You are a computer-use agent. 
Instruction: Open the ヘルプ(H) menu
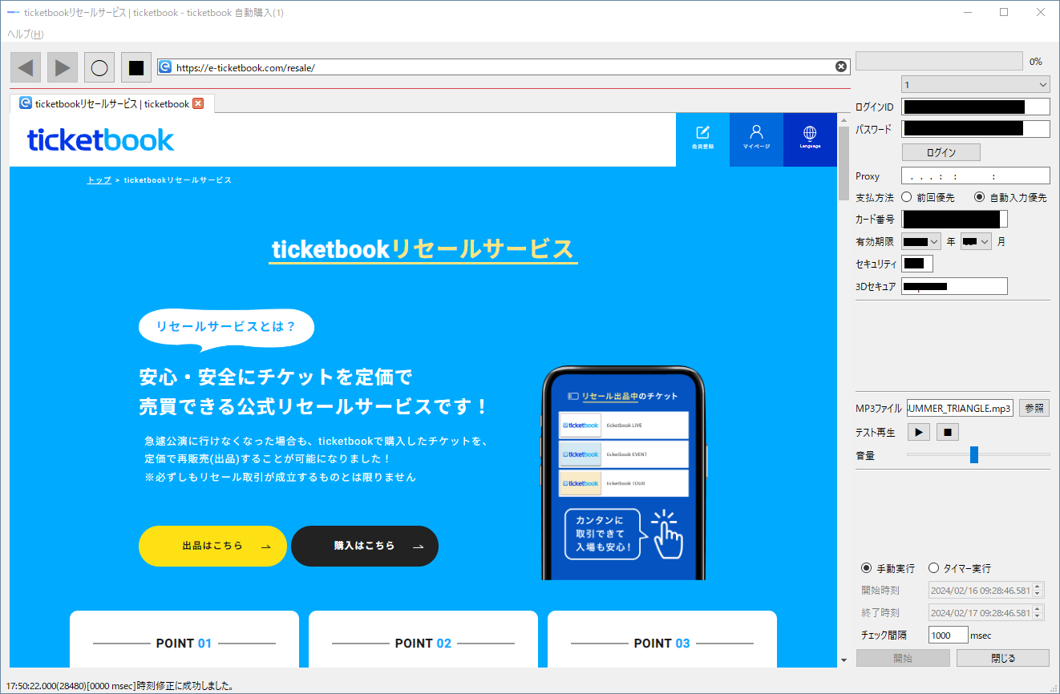(25, 34)
